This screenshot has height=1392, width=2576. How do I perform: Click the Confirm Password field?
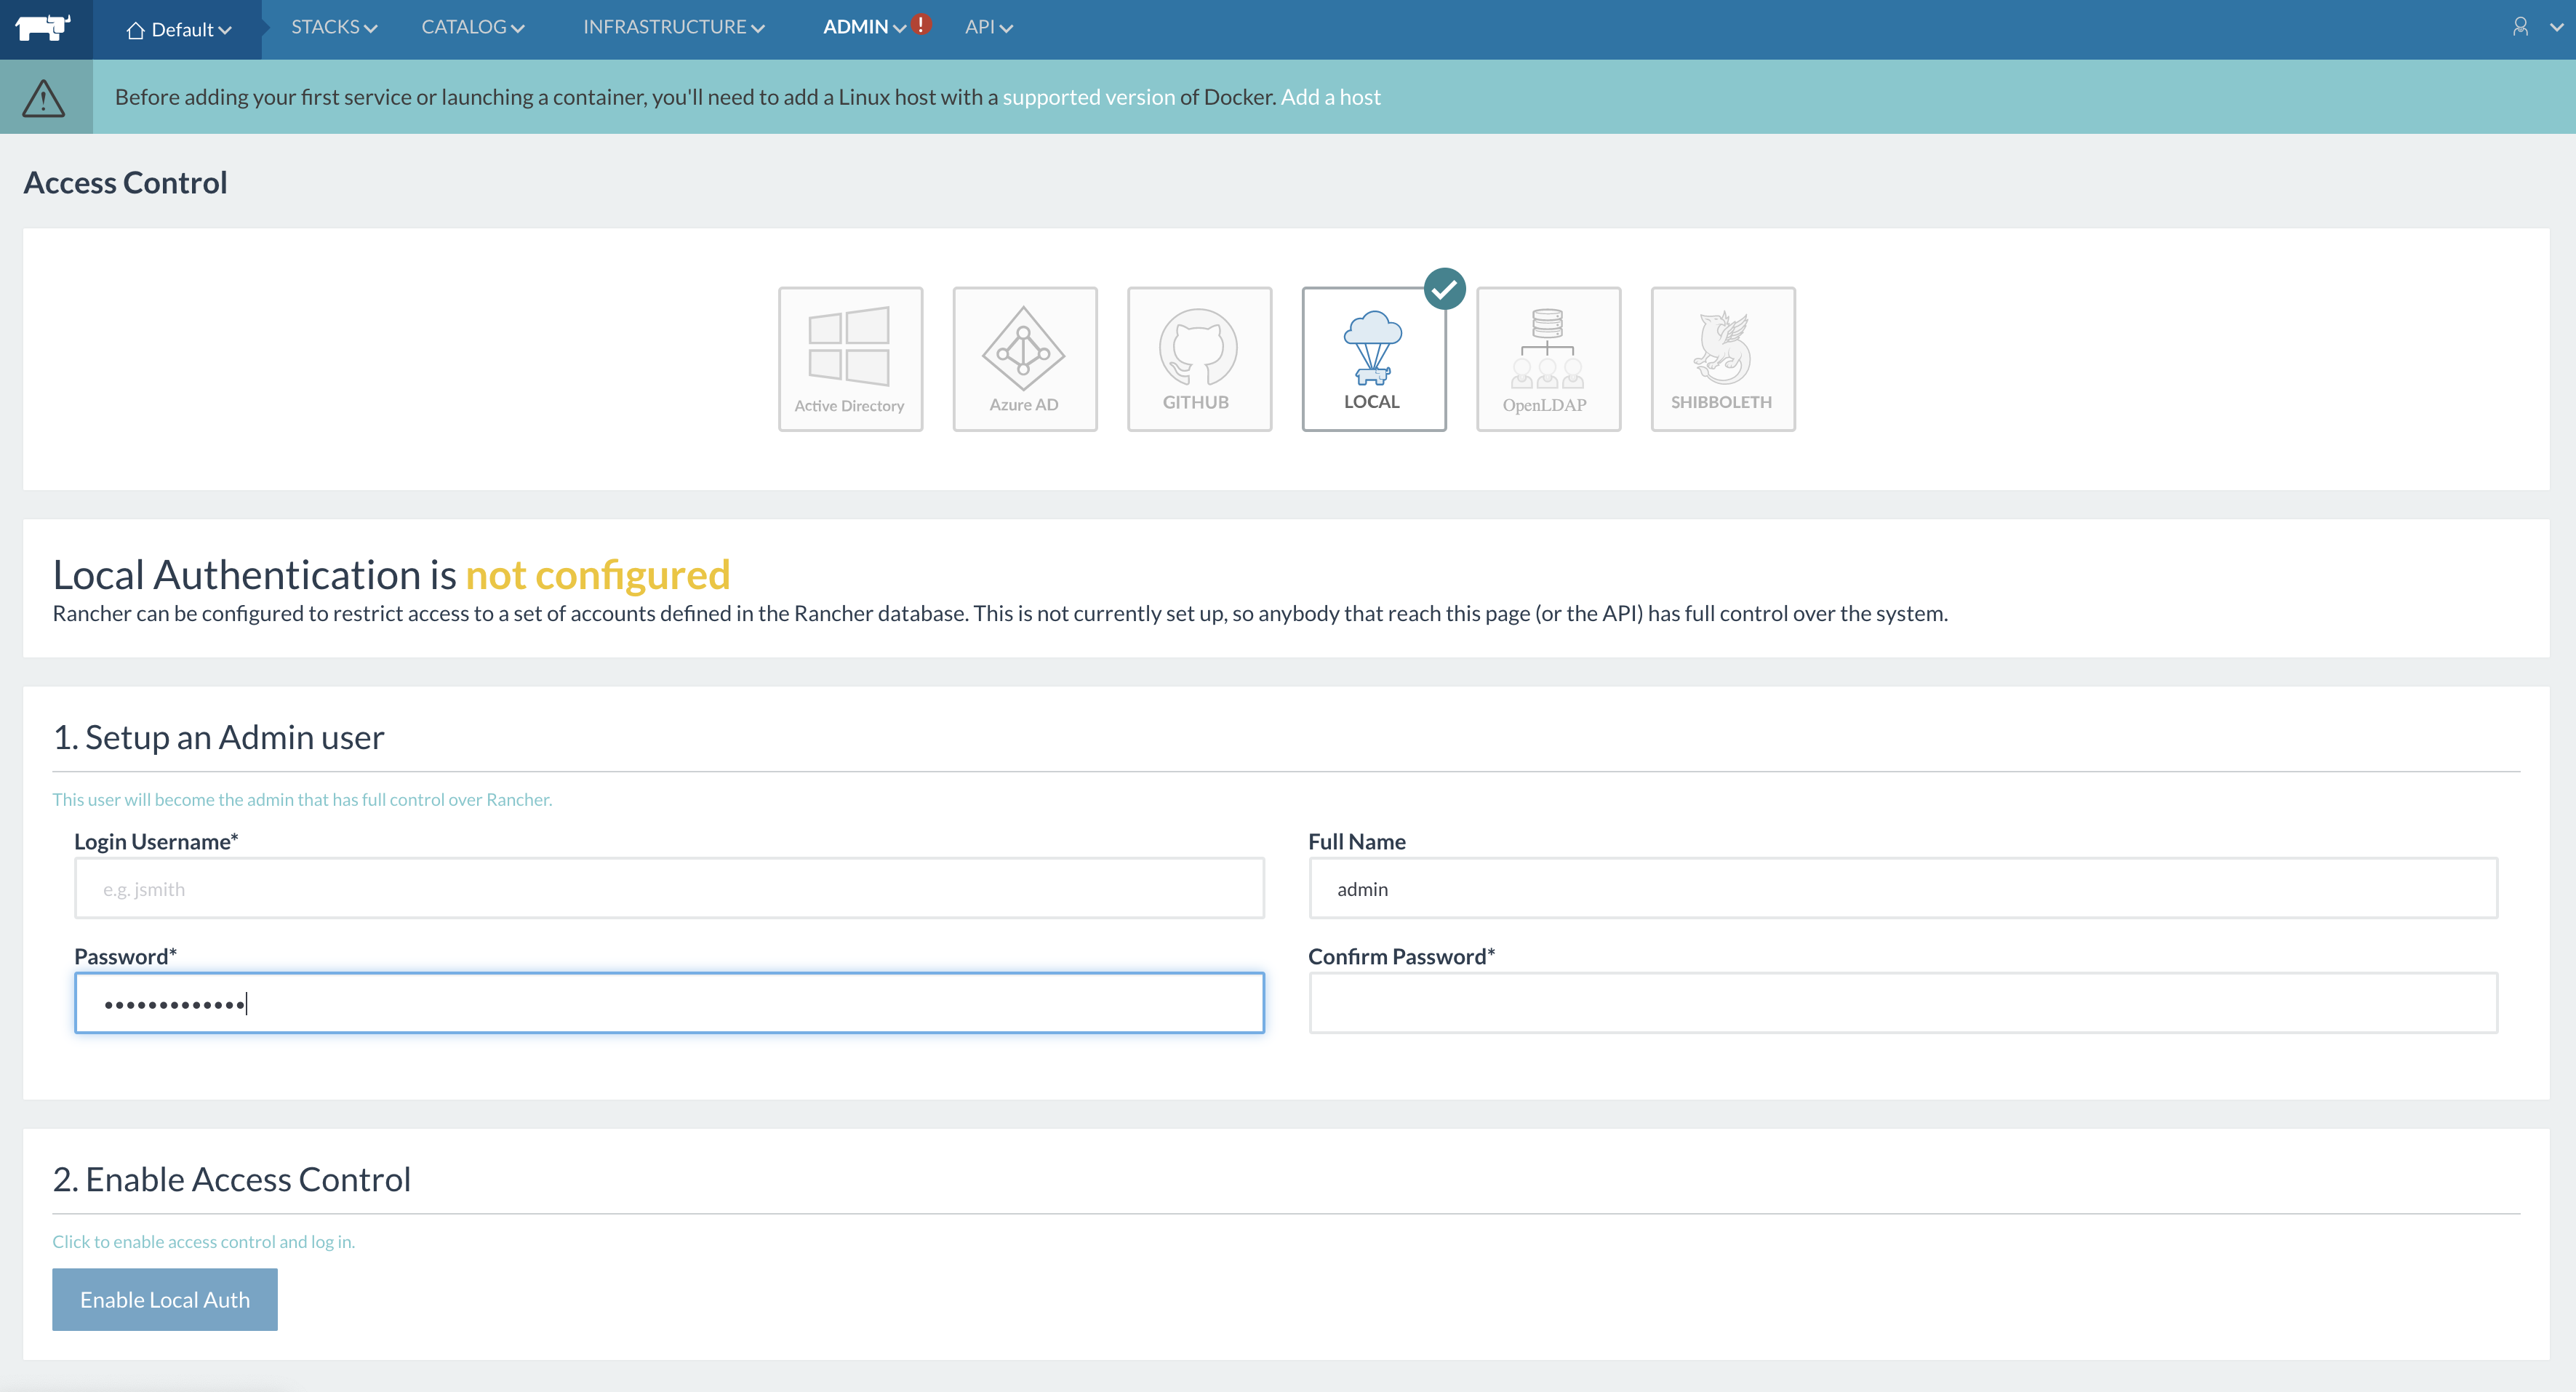1903,1003
